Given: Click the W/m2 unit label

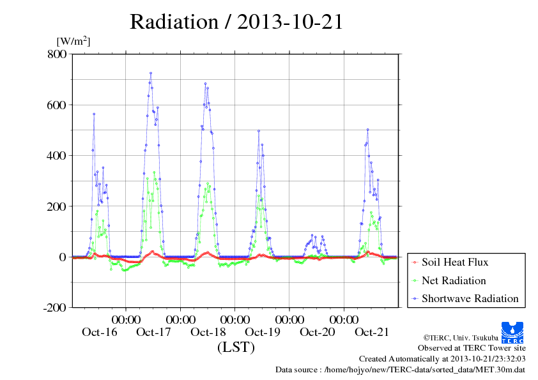Looking at the screenshot, I should coord(73,41).
